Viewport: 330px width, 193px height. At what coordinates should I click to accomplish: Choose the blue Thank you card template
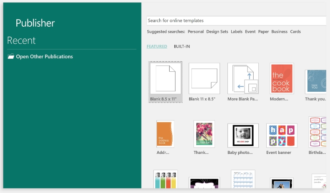[316, 82]
